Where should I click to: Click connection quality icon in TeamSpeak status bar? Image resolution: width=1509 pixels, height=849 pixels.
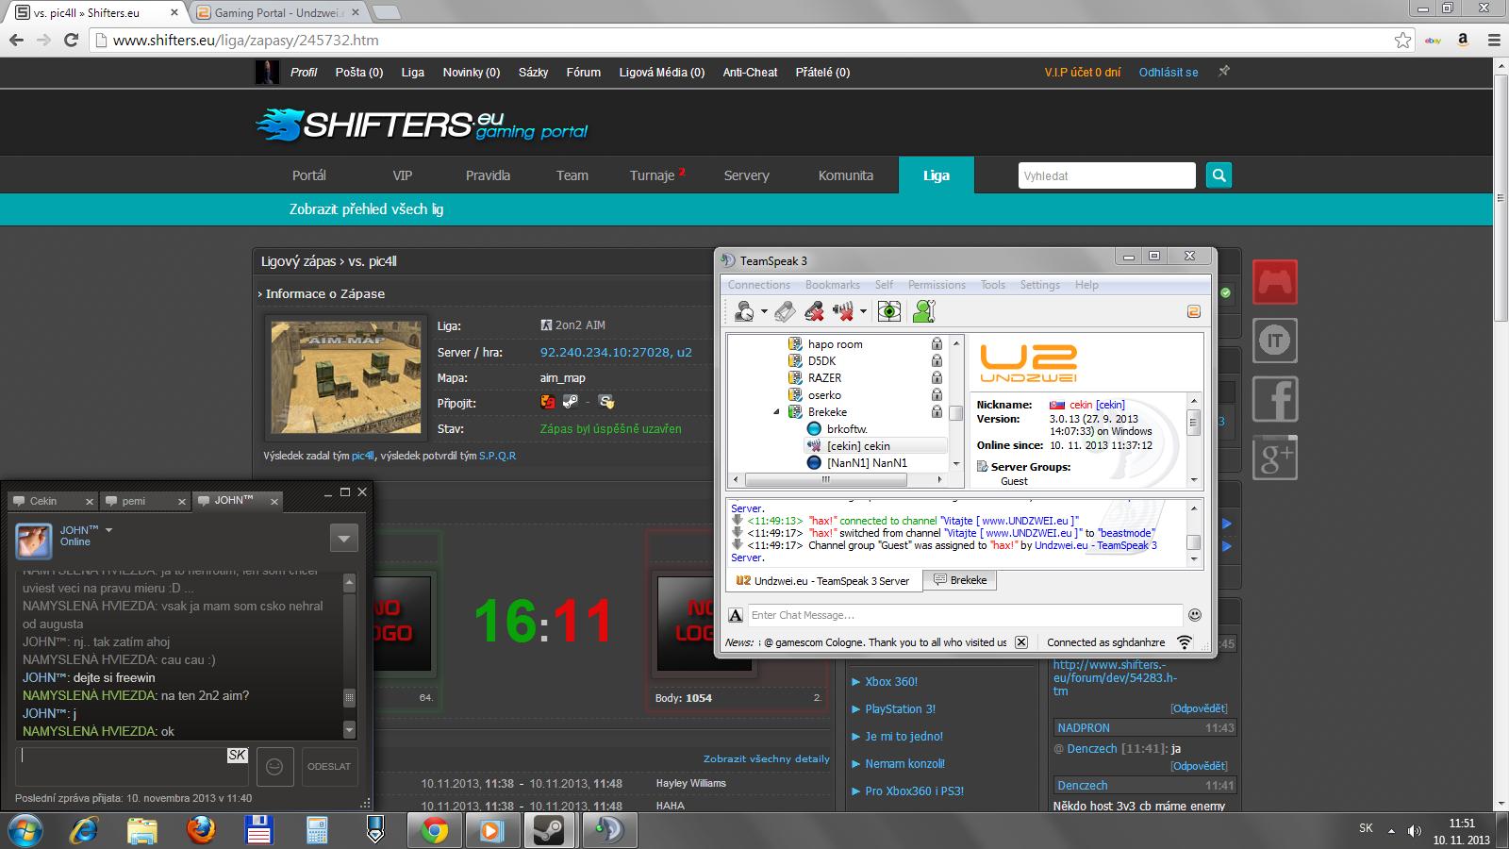1185,642
